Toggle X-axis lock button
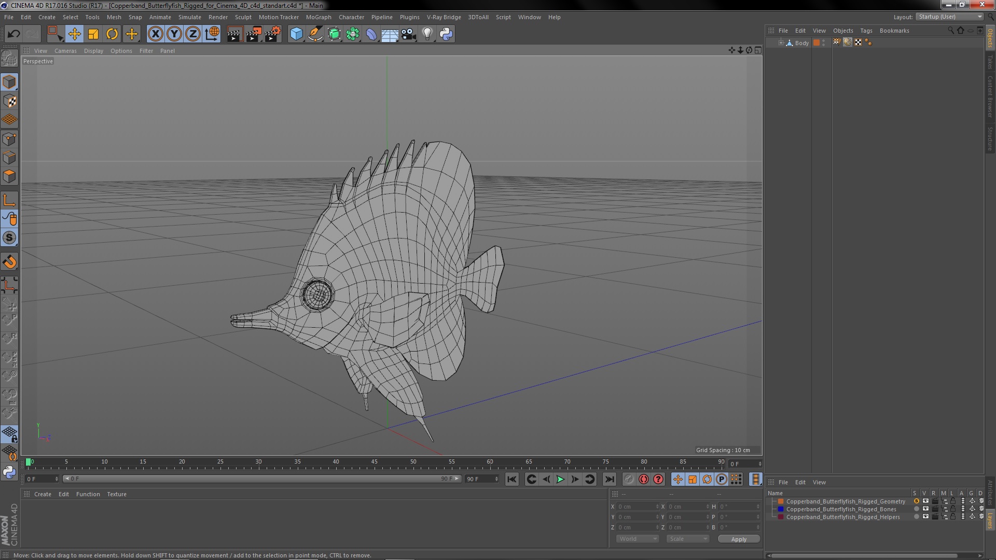Screen dimensions: 996x560 [155, 34]
